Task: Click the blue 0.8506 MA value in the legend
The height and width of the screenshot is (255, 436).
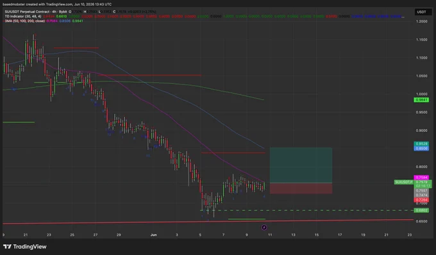Action: [x=65, y=21]
